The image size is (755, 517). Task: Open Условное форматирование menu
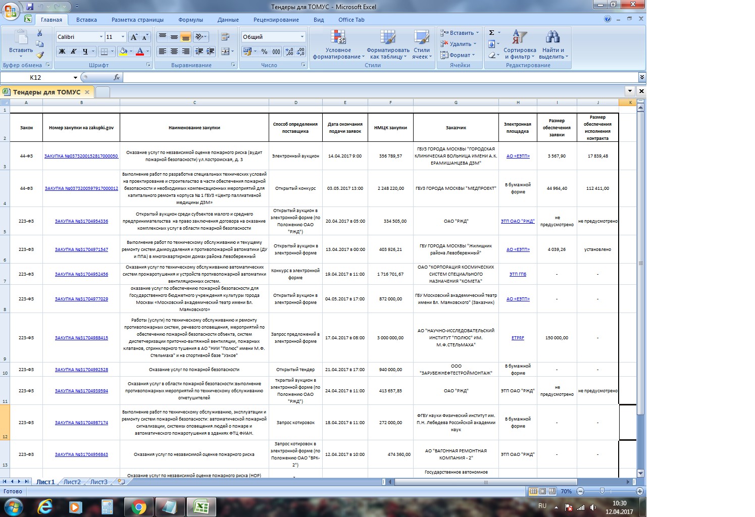tap(338, 45)
